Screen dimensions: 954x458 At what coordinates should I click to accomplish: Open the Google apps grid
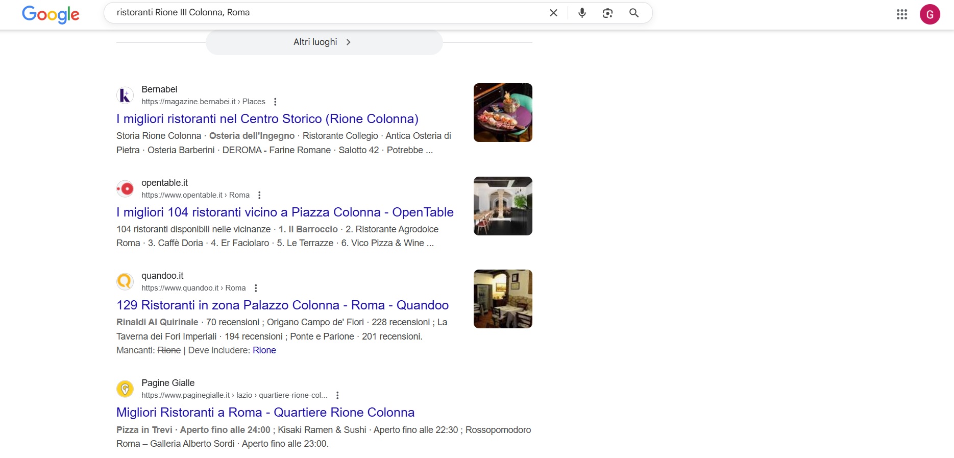pos(902,14)
